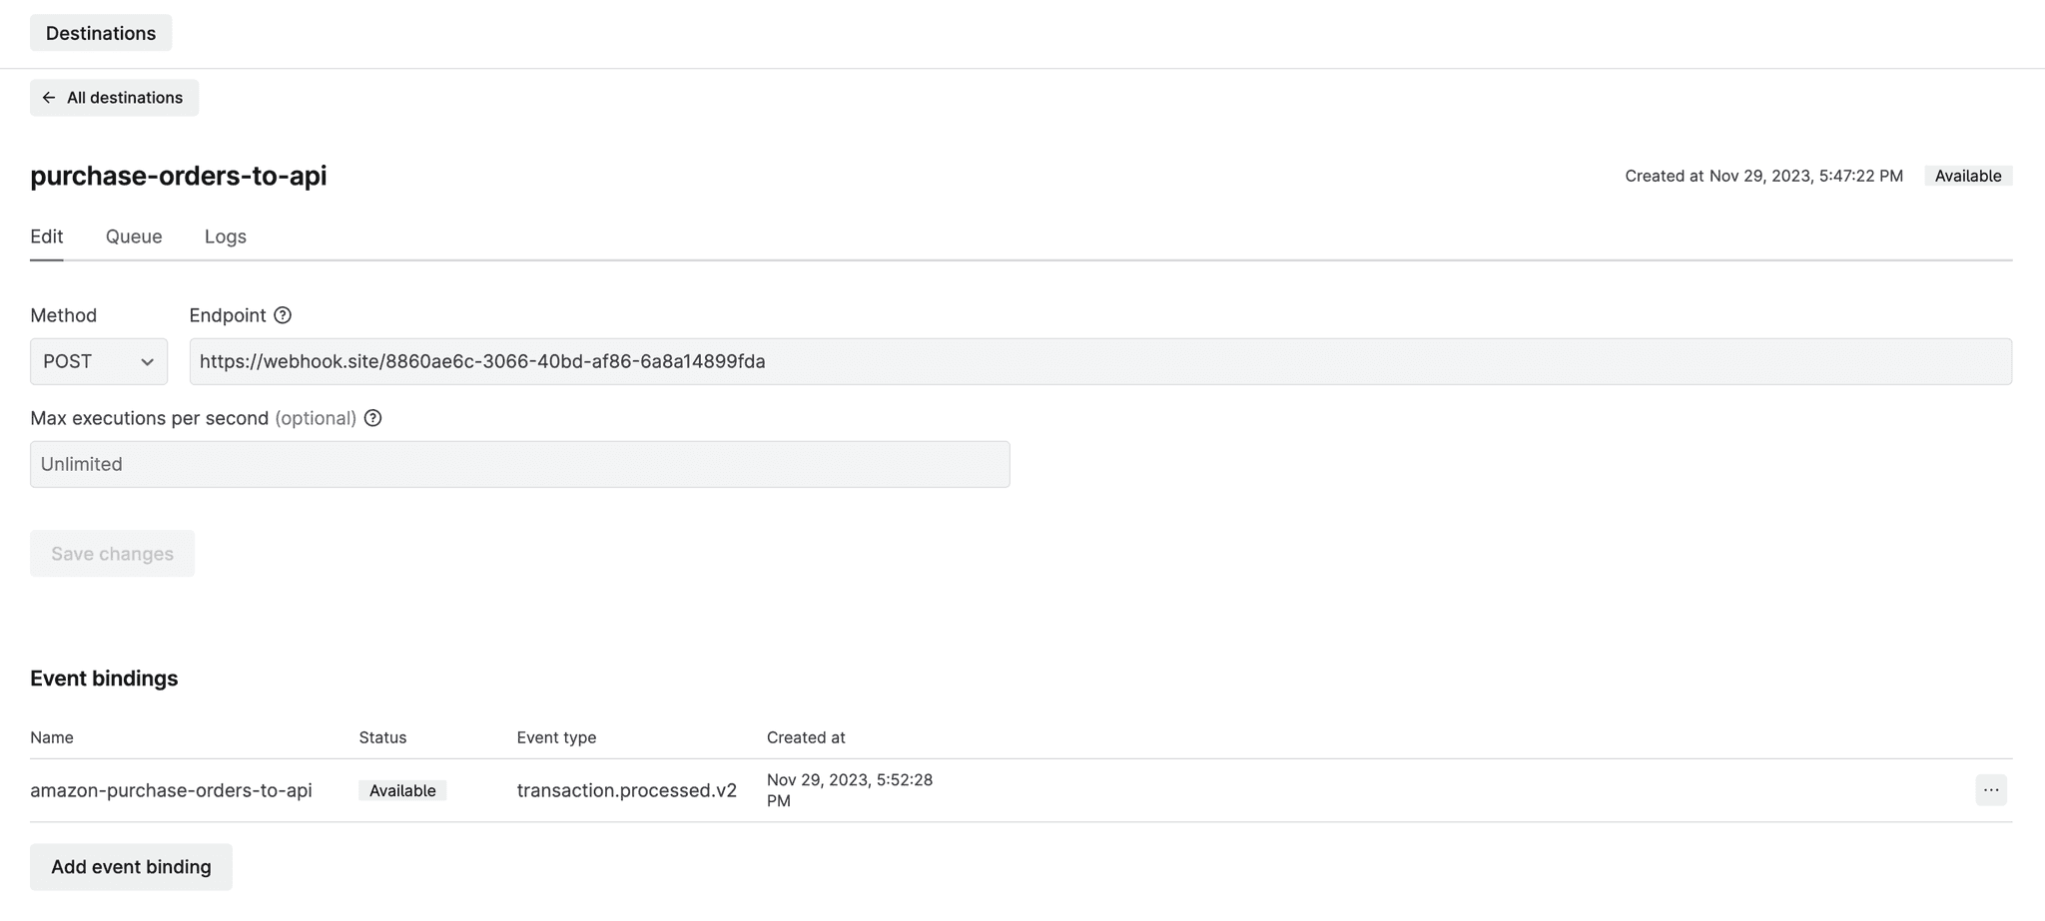Open the ellipsis menu for amazon-purchase-orders-to-api
2045x921 pixels.
tap(1991, 789)
